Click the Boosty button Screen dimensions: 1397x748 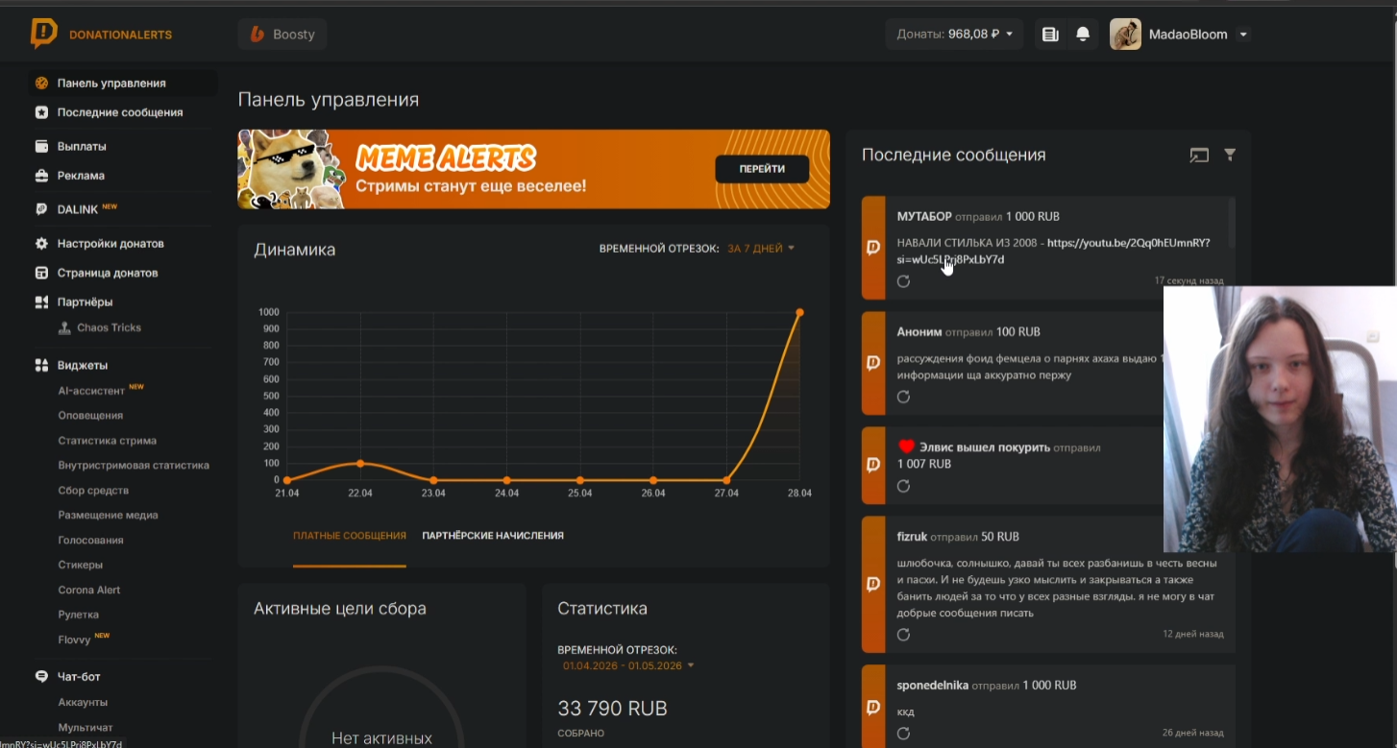282,35
